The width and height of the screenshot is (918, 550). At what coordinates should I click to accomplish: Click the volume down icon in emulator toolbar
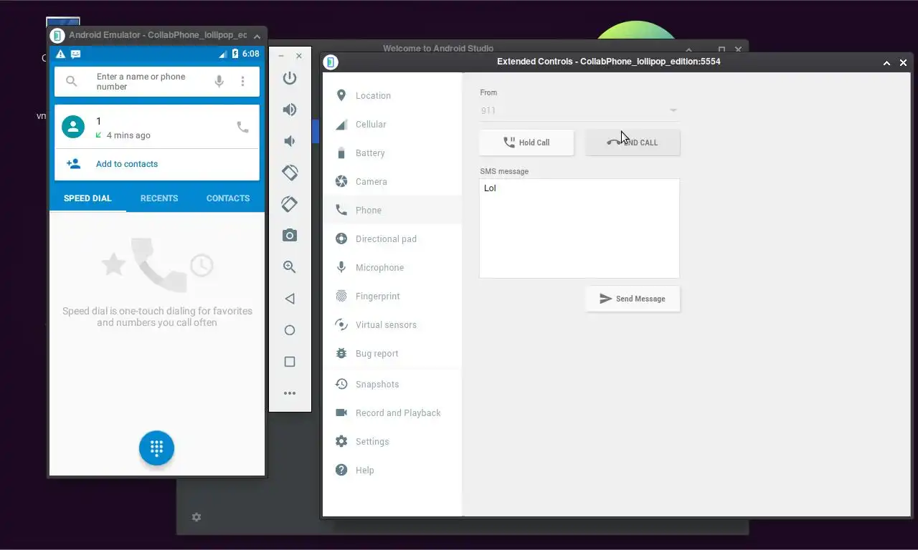[290, 141]
